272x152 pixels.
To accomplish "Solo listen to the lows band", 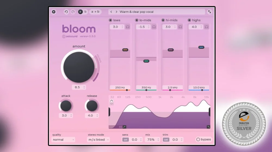I will [128, 27].
